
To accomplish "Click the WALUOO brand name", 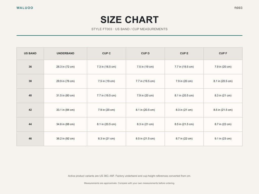I will coord(25,8).
